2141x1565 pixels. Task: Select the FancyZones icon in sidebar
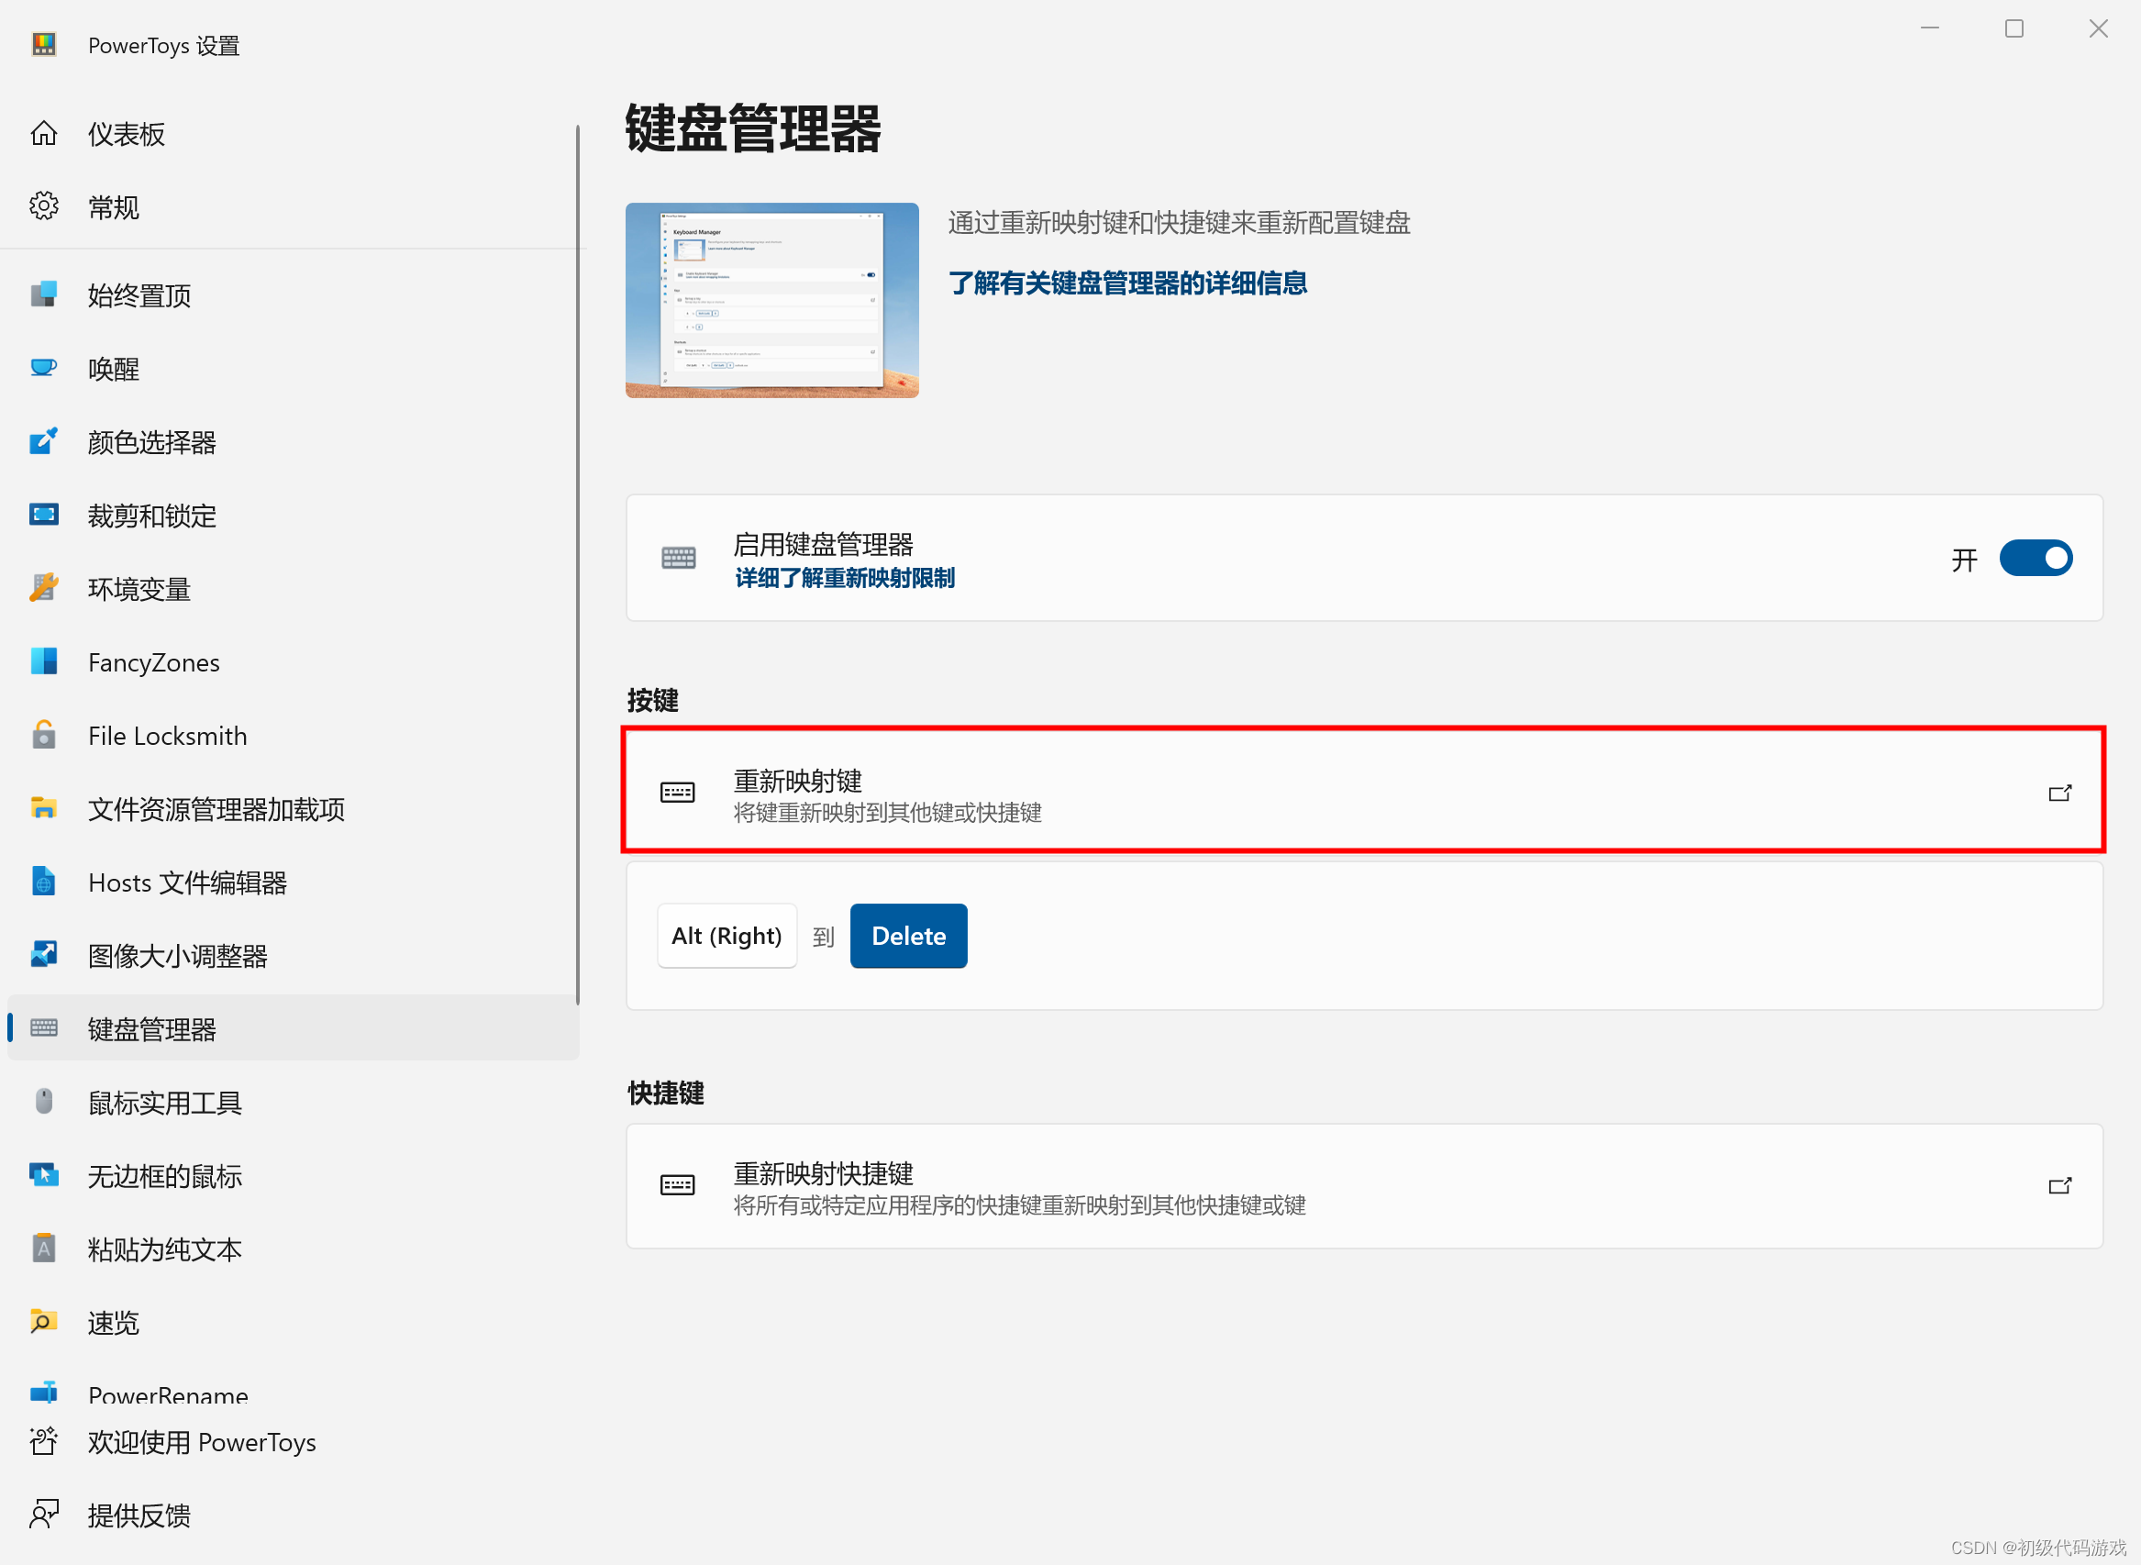pos(44,661)
